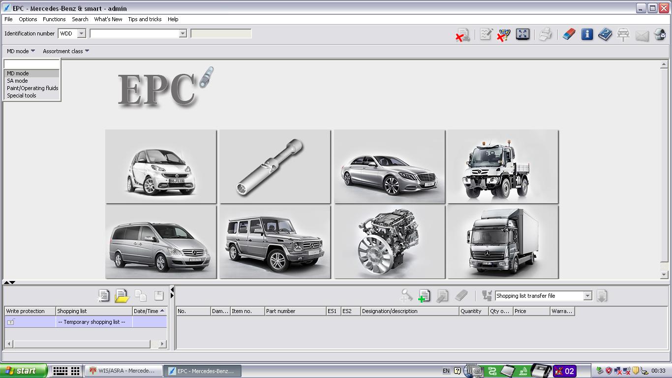Screen dimensions: 672x378
Task: Switch to WIS/ASRA taskbar window
Action: tap(123, 371)
